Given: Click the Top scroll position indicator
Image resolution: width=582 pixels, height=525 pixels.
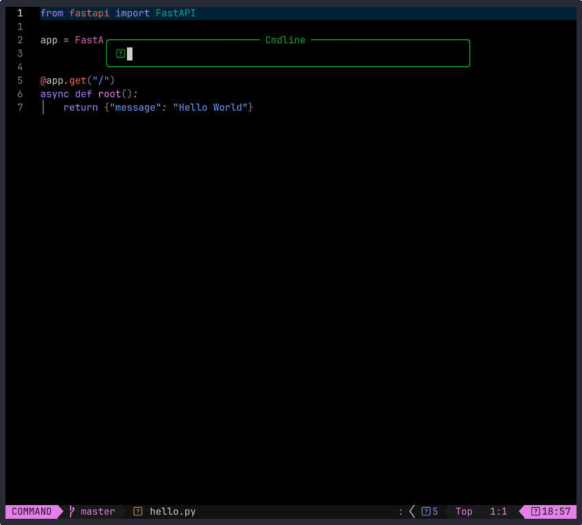Looking at the screenshot, I should 463,512.
